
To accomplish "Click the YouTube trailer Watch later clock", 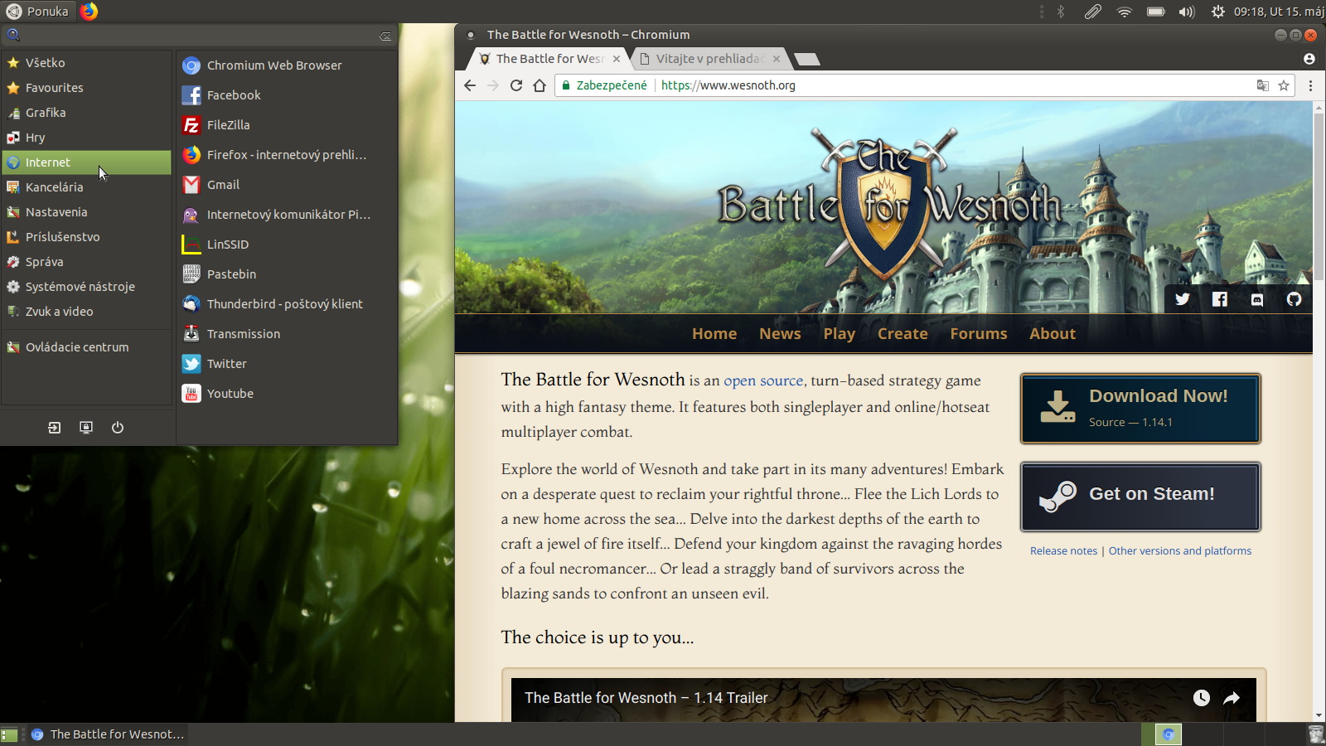I will [x=1202, y=698].
